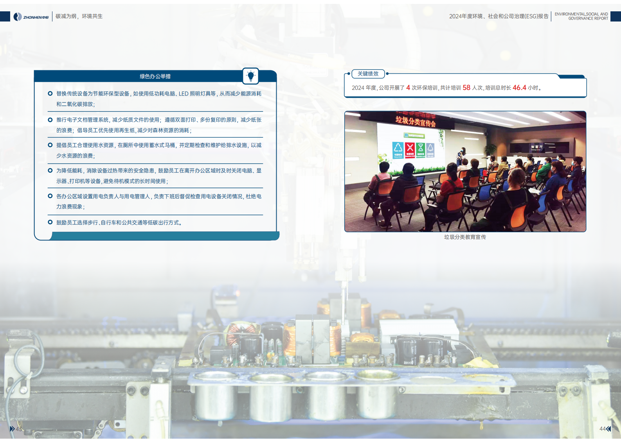Click the 绿色办公举措 panel heading
Viewport: 621px width, 439px height.
point(155,76)
